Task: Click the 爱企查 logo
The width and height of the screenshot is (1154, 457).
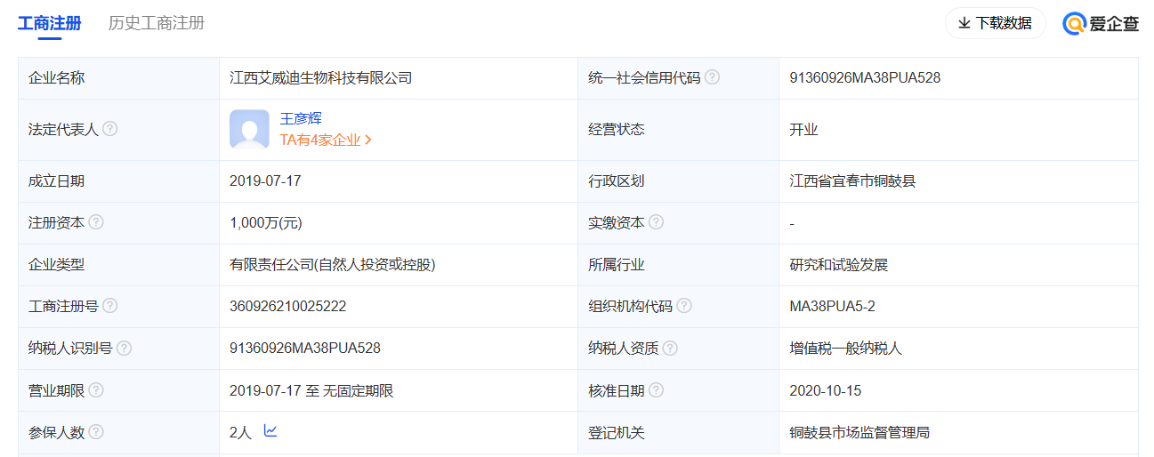Action: (x=1101, y=24)
